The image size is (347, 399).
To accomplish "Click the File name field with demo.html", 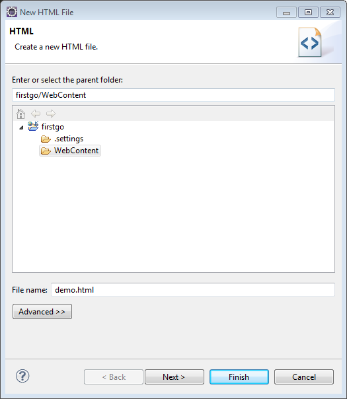I will pos(193,289).
